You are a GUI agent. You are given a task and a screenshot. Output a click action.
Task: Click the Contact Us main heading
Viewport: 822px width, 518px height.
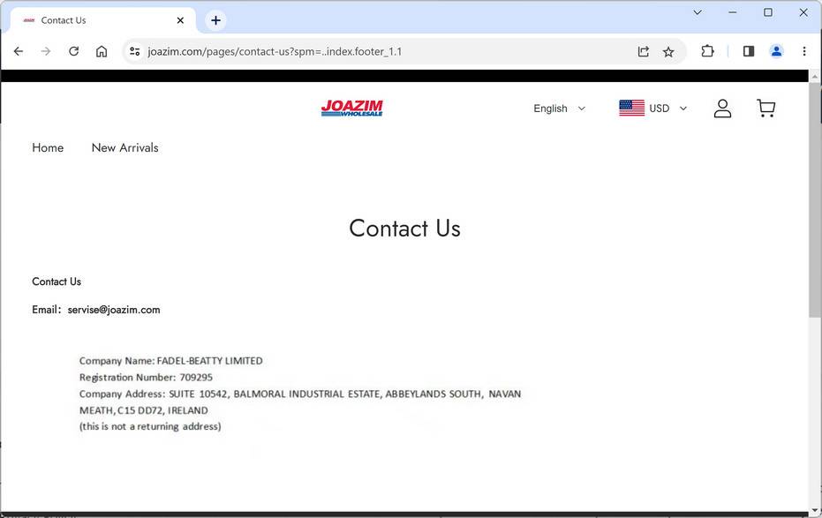coord(404,229)
